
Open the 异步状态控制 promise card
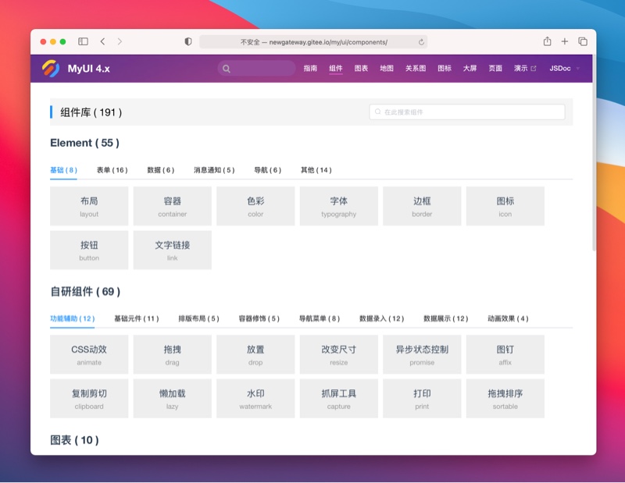click(x=422, y=354)
